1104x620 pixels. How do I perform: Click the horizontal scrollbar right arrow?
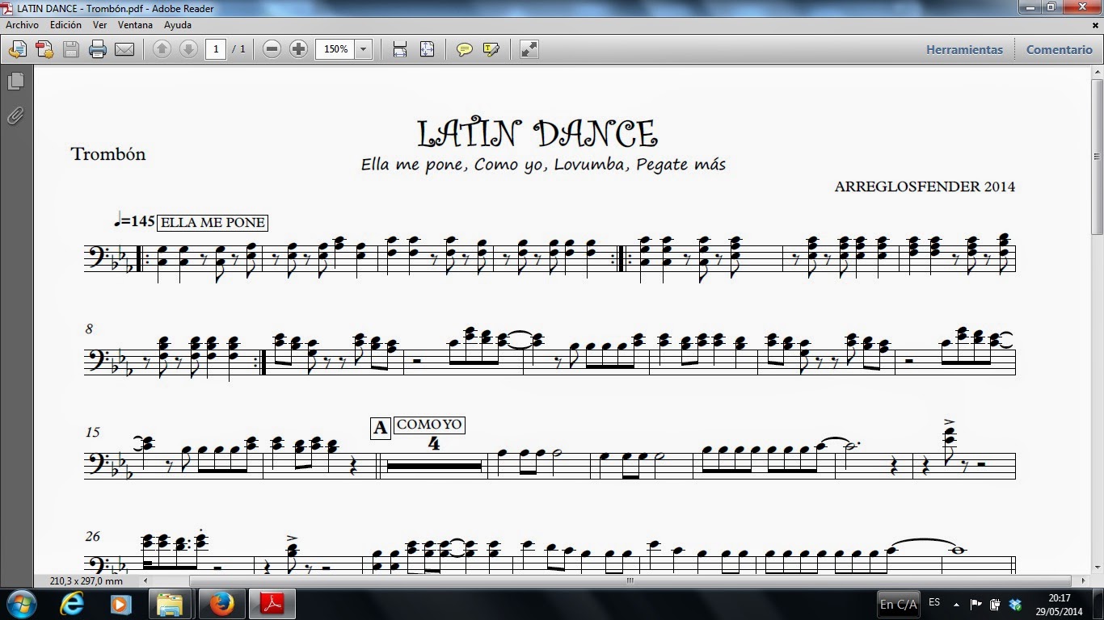coord(1083,580)
